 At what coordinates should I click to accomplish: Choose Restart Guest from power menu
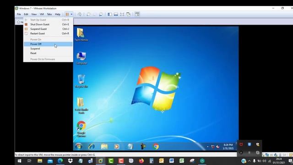(x=48, y=33)
